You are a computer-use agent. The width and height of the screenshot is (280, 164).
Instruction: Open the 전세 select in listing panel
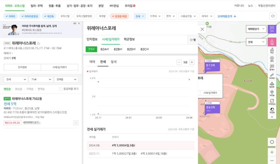pos(16,79)
